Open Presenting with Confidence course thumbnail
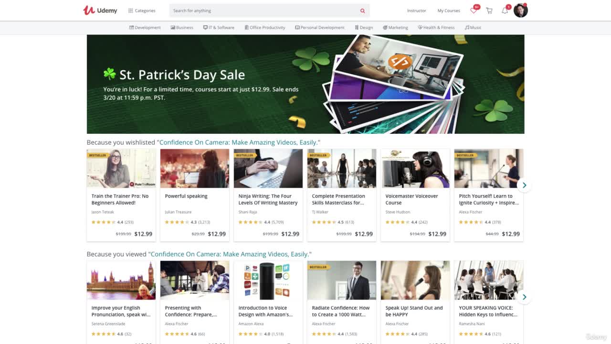611x344 pixels. pyautogui.click(x=195, y=280)
